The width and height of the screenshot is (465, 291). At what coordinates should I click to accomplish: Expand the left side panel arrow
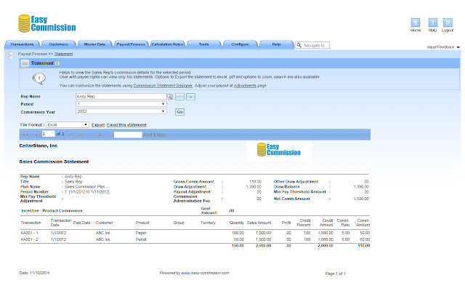(11, 55)
